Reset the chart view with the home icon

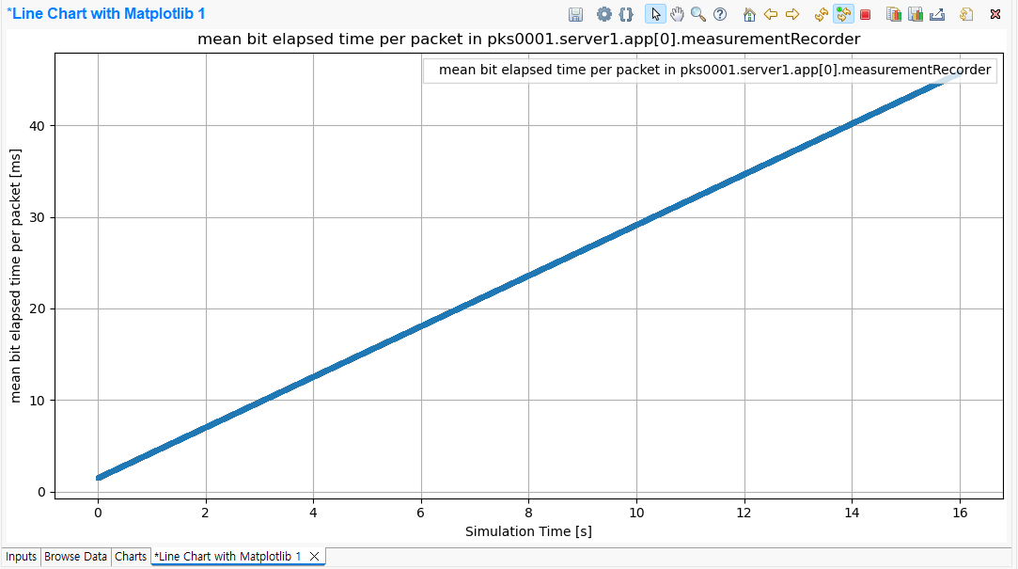[749, 14]
